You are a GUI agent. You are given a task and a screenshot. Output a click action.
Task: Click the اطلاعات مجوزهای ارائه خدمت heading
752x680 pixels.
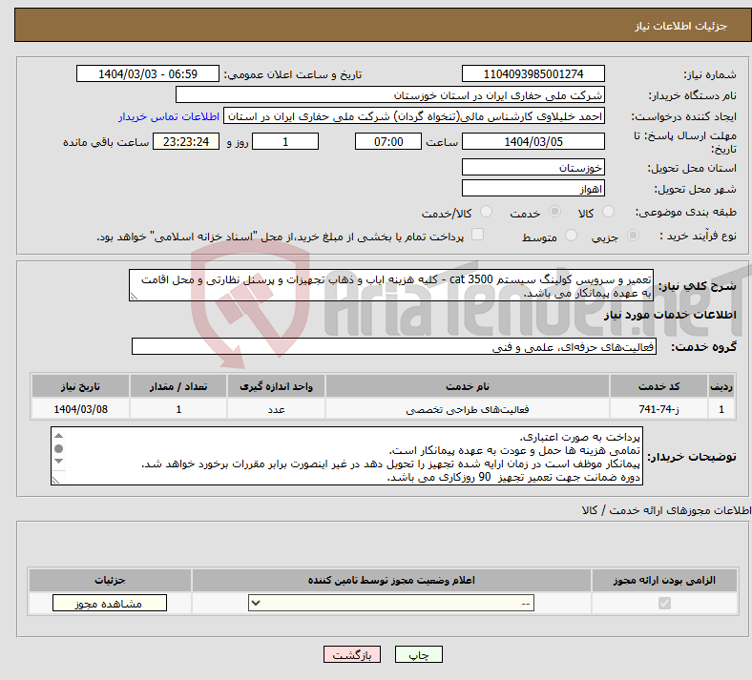(666, 510)
